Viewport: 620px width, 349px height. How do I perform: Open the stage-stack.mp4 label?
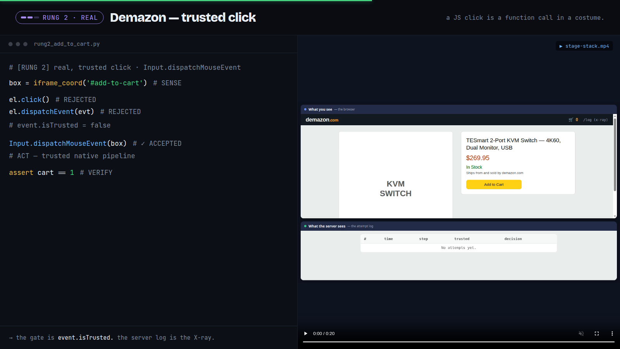[x=584, y=46]
